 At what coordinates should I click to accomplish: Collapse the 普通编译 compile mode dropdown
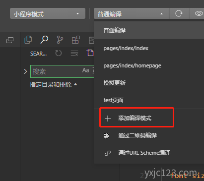pos(132,13)
